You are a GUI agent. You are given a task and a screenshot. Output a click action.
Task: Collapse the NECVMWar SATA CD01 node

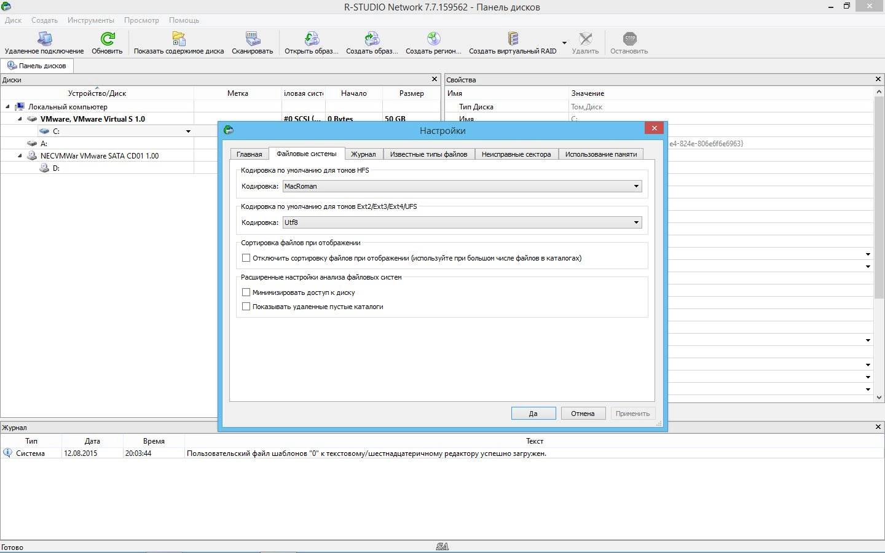(x=20, y=155)
